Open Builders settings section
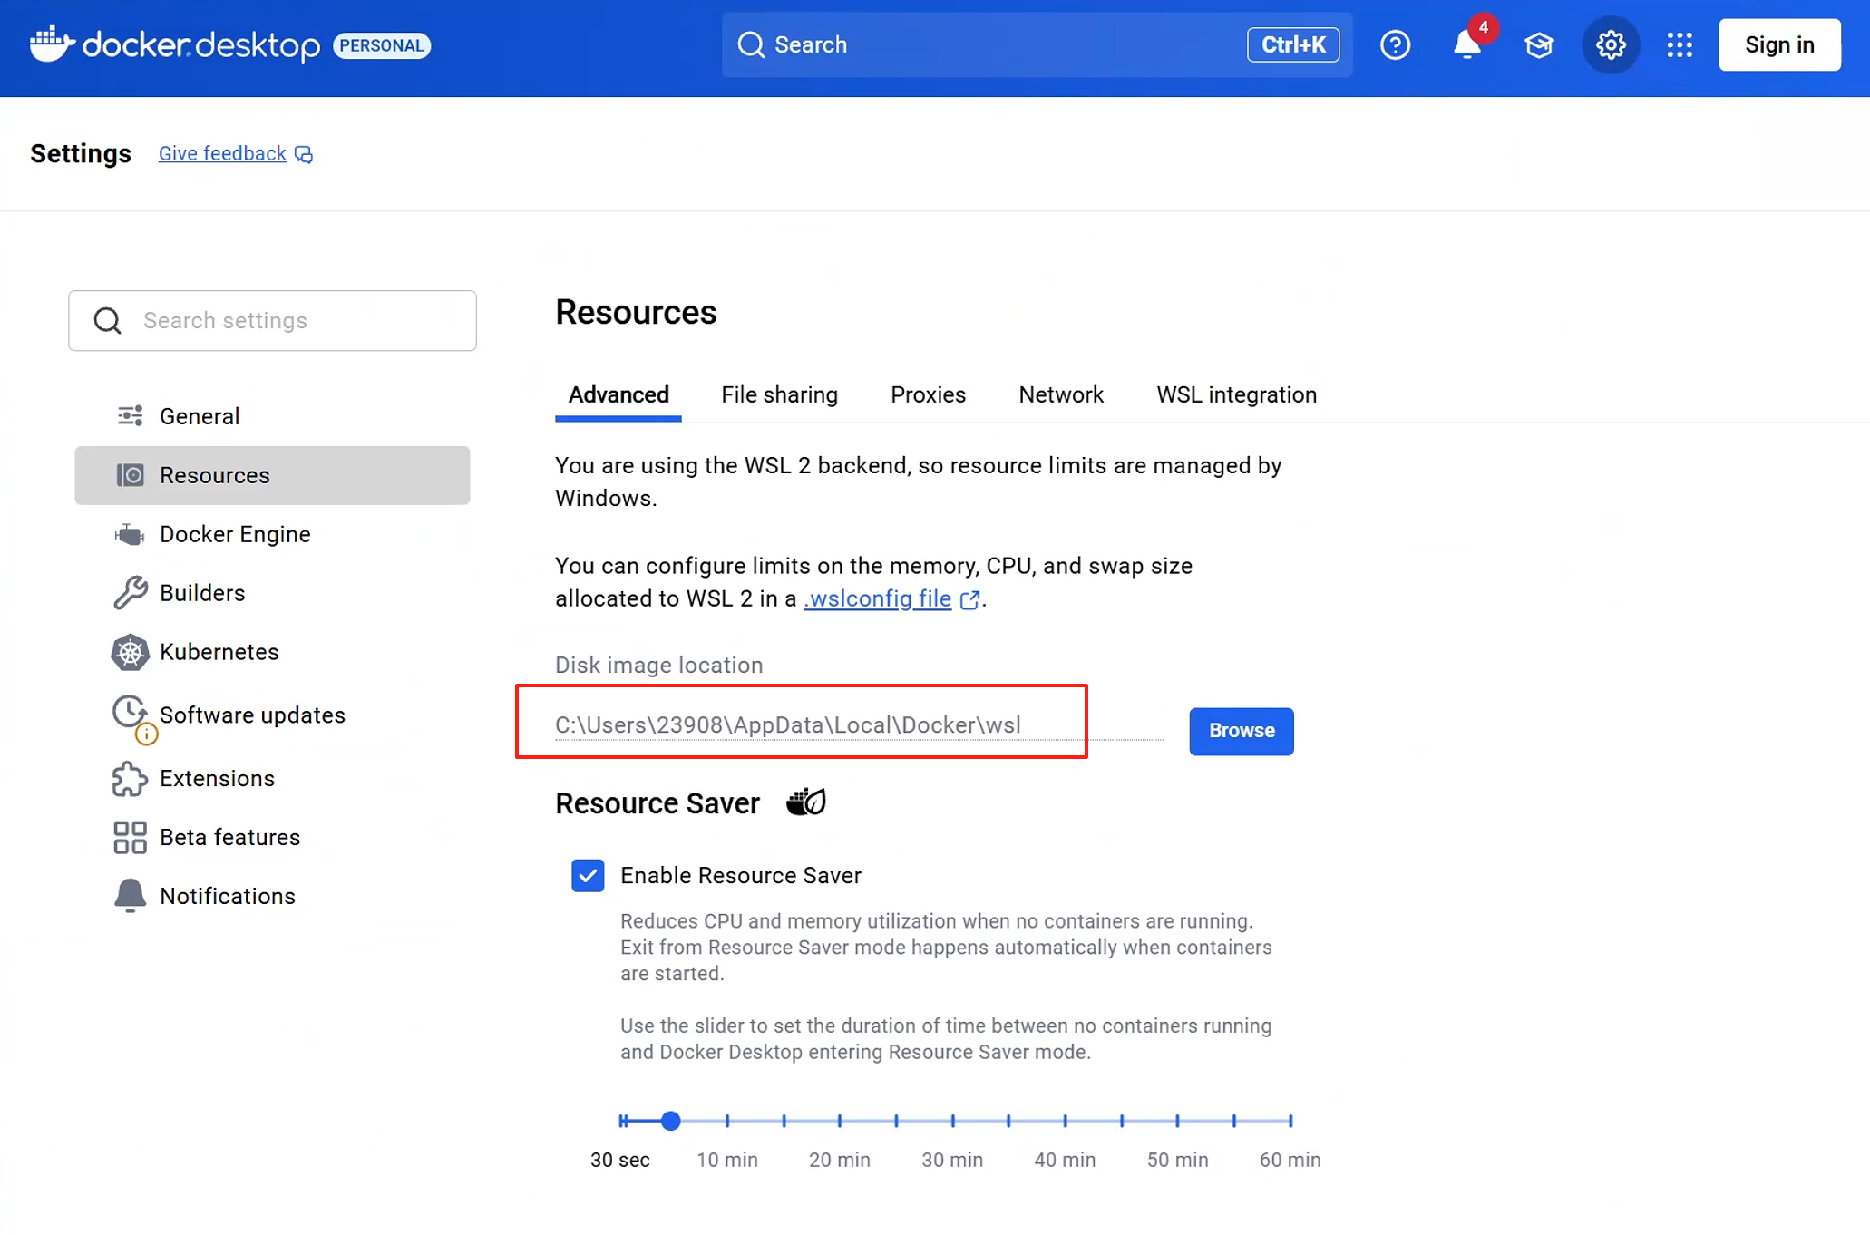The height and width of the screenshot is (1235, 1870). (x=202, y=593)
